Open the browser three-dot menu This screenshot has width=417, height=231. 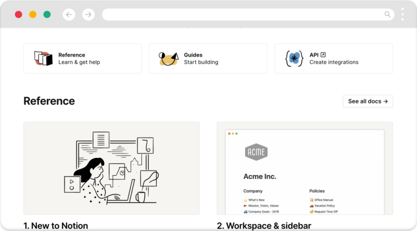tap(403, 14)
